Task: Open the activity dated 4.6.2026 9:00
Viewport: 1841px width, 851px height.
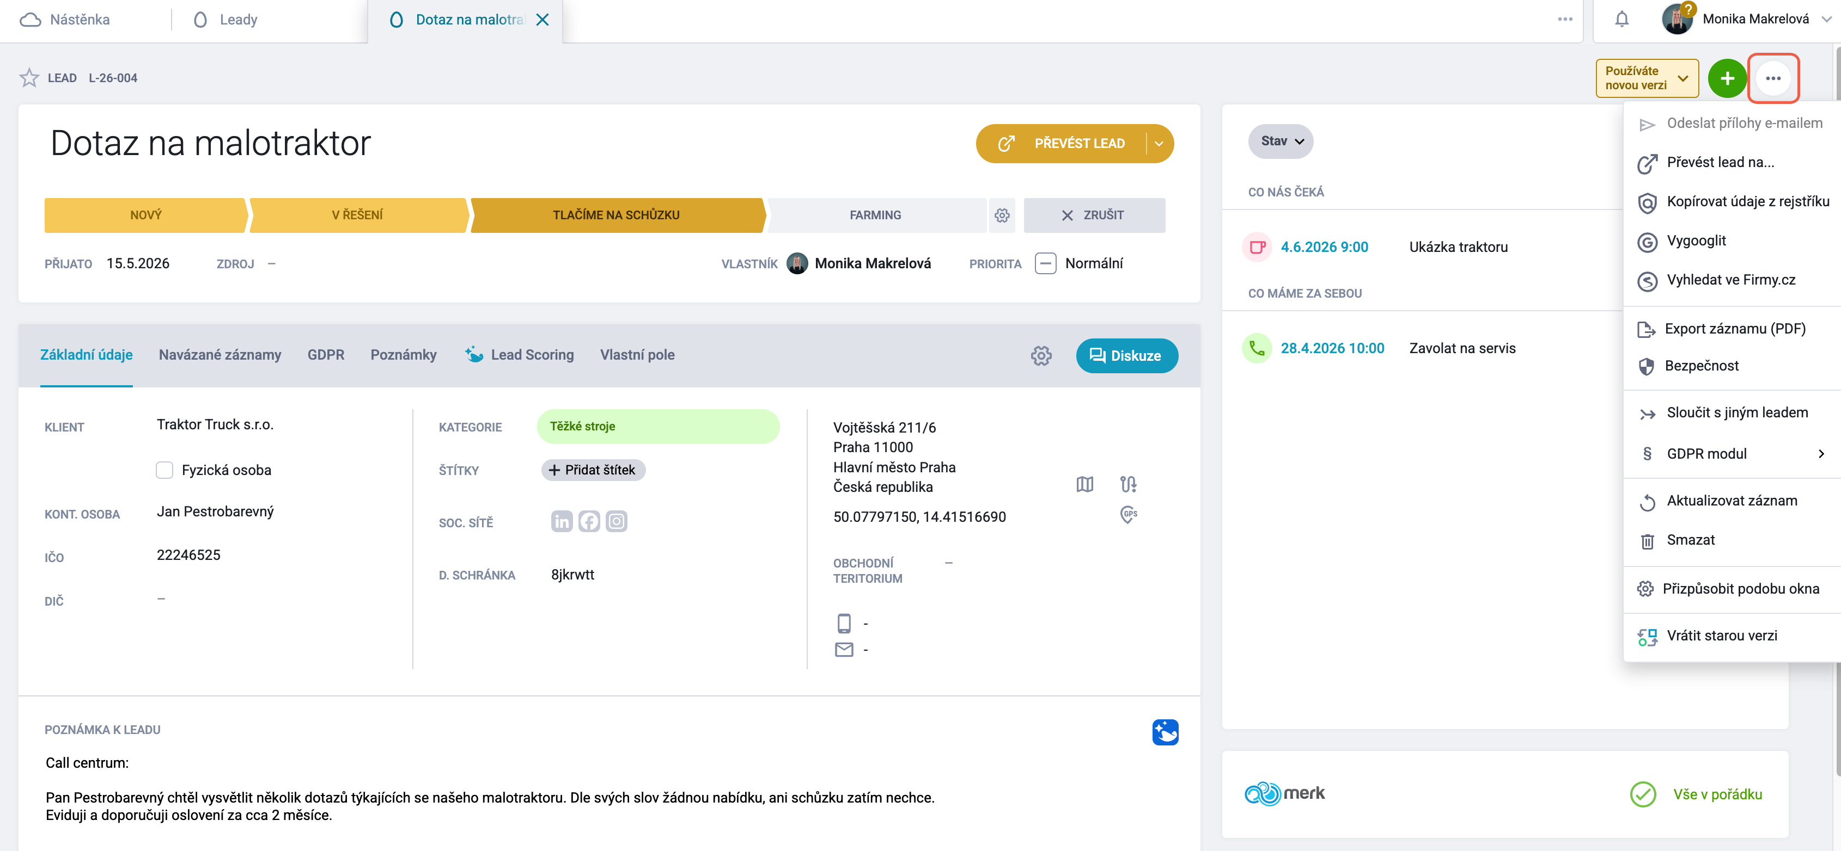Action: pos(1324,247)
